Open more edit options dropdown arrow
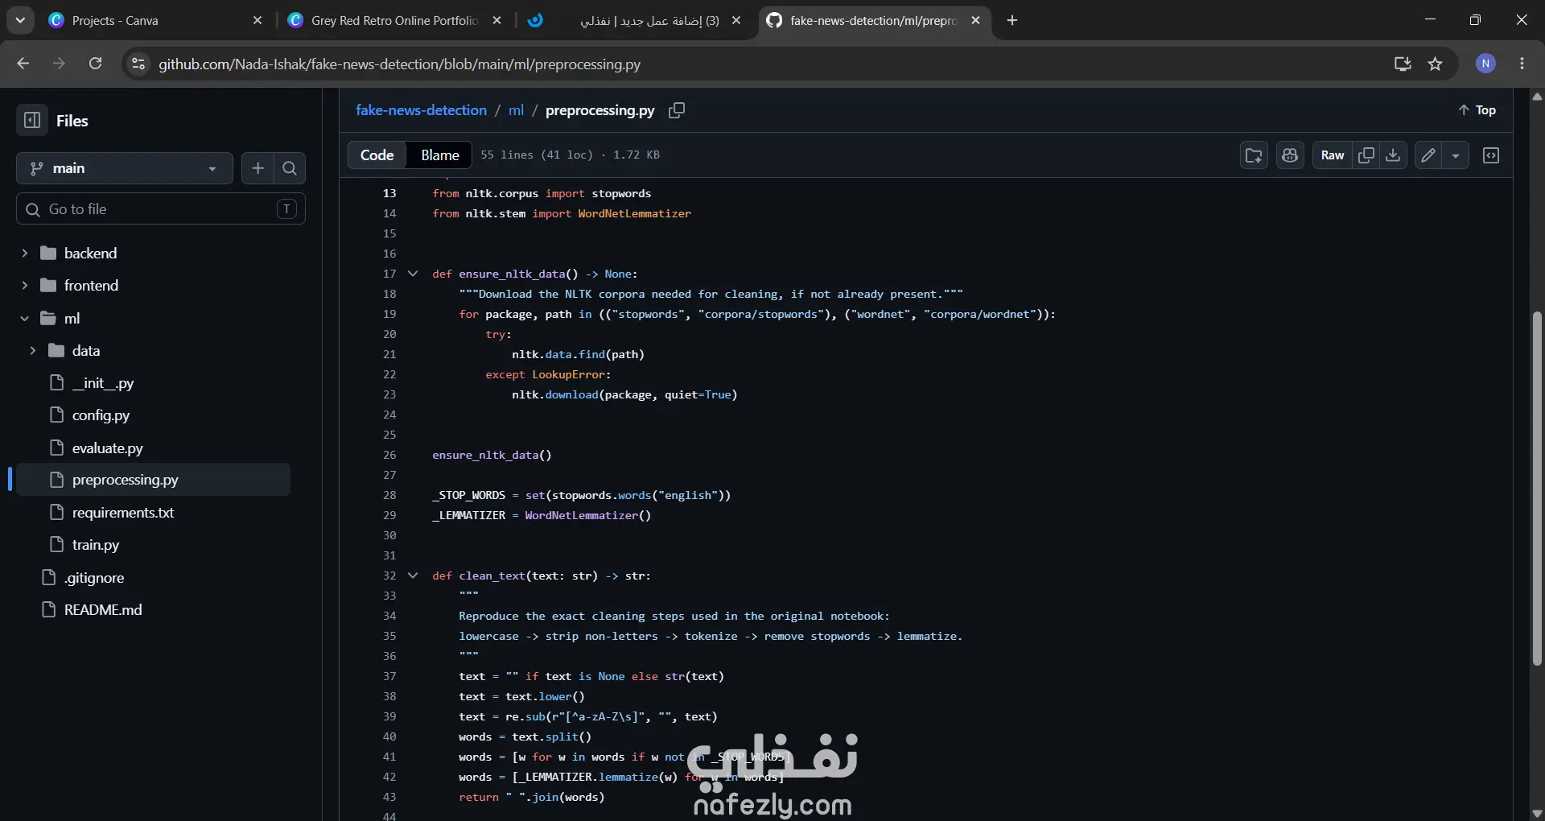The height and width of the screenshot is (821, 1545). [1456, 155]
